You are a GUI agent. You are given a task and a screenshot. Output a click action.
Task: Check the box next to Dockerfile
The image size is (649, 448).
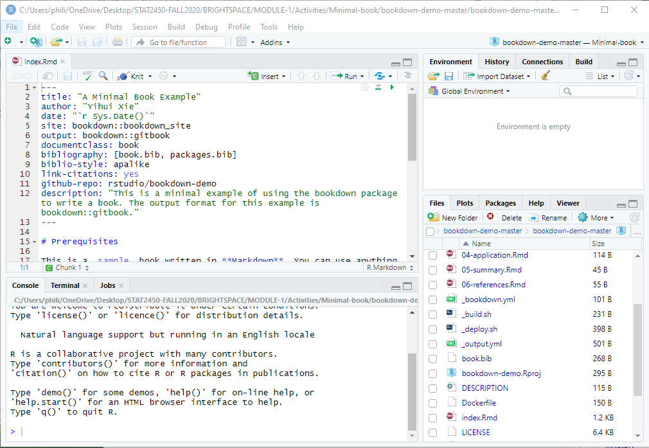click(x=432, y=403)
